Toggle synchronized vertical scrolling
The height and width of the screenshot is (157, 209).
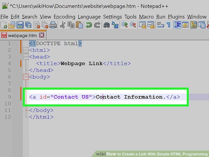[142, 25]
